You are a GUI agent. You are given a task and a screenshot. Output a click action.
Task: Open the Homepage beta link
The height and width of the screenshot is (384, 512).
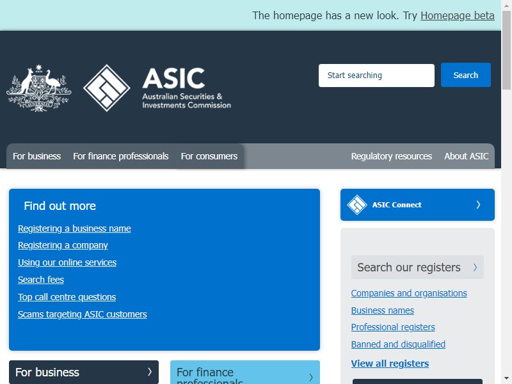(x=457, y=15)
